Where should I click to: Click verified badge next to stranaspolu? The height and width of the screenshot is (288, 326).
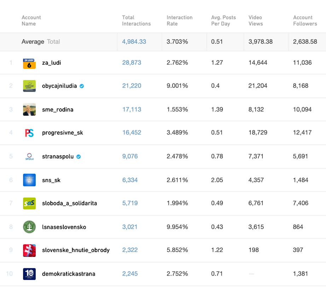(x=78, y=157)
